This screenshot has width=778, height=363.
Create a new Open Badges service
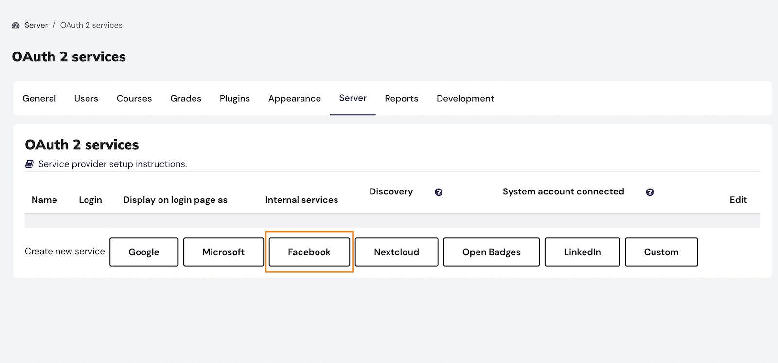[492, 252]
